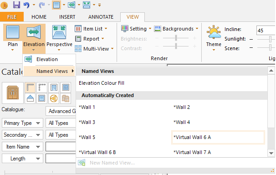Image resolution: width=276 pixels, height=175 pixels.
Task: Switch to the INSERT tab
Action: point(67,17)
